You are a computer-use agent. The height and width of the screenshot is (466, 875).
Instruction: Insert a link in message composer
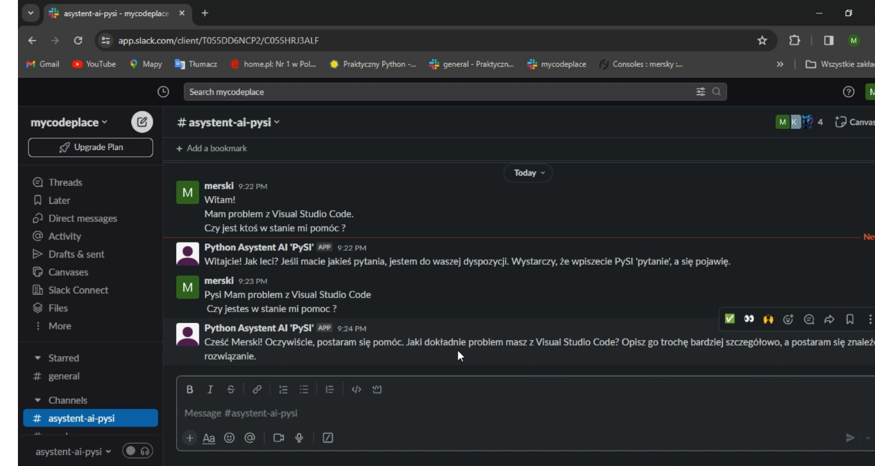(x=257, y=389)
